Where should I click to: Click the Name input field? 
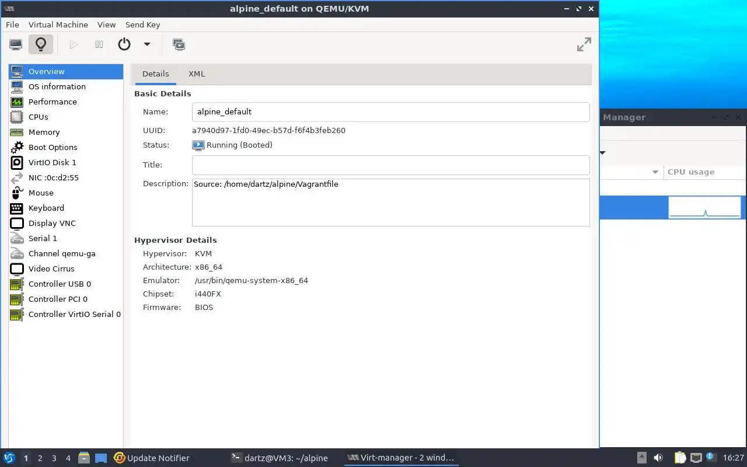coord(390,111)
